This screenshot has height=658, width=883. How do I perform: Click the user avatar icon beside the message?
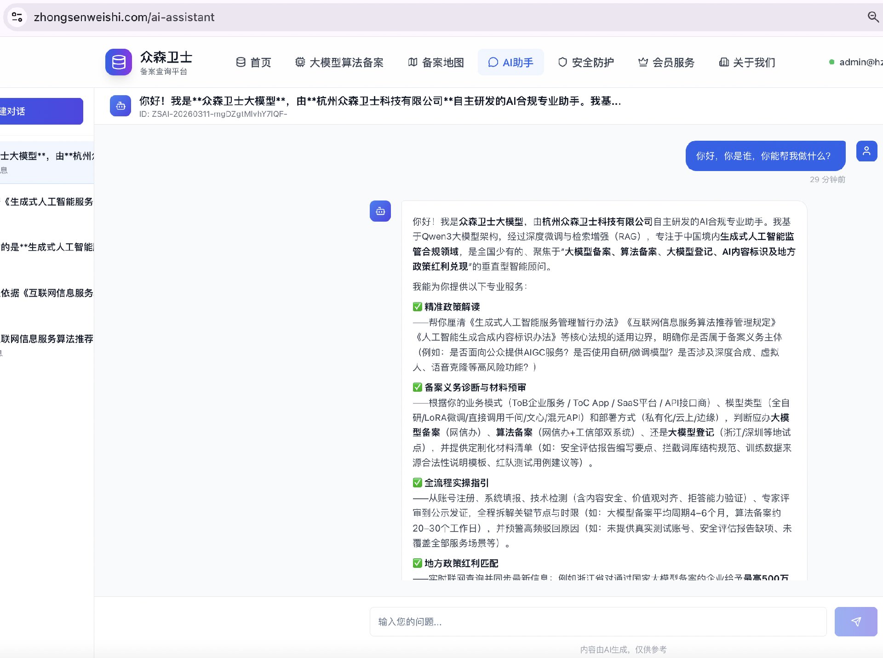coord(866,151)
